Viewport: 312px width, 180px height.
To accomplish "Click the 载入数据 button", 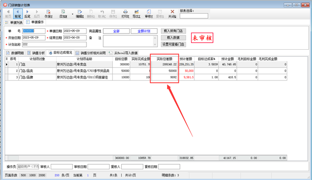I will [x=173, y=38].
